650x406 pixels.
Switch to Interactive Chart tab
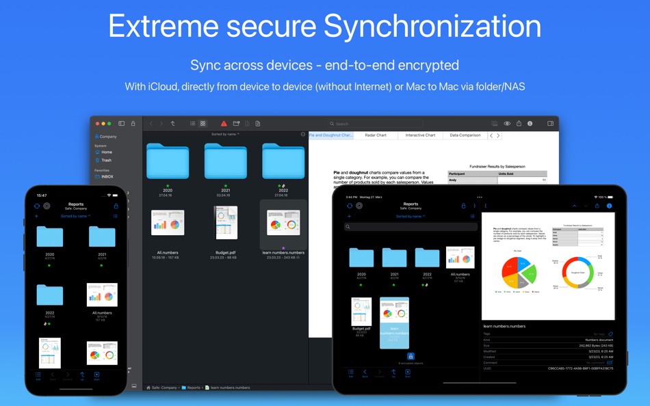click(x=420, y=135)
